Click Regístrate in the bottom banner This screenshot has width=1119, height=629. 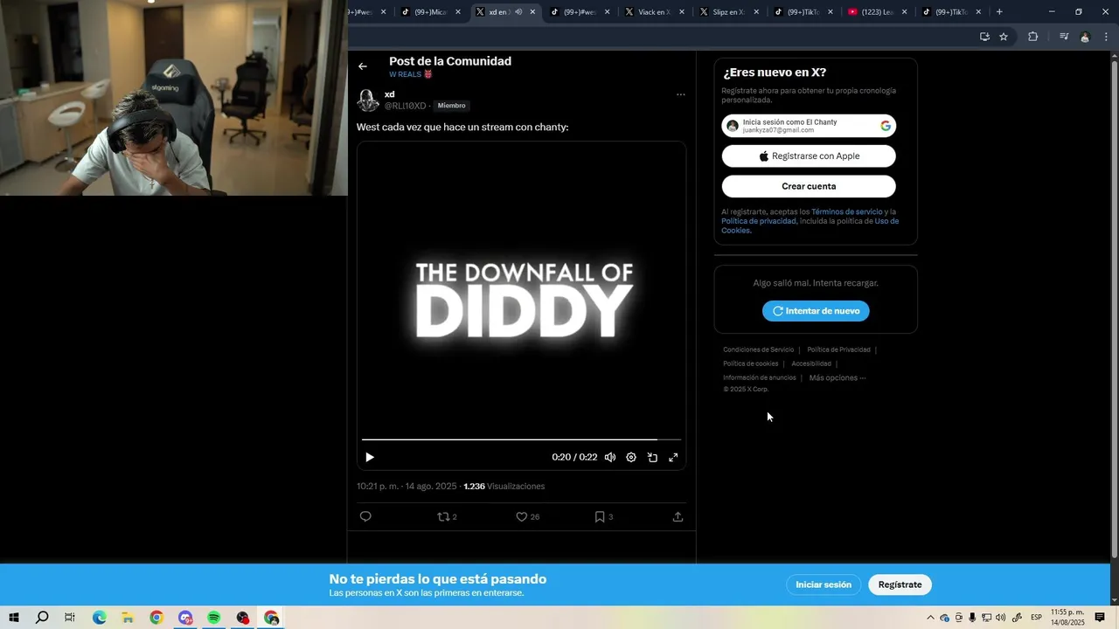(x=900, y=584)
